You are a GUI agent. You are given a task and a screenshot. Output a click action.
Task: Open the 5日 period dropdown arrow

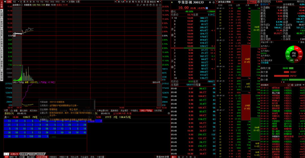pyautogui.click(x=18, y=2)
